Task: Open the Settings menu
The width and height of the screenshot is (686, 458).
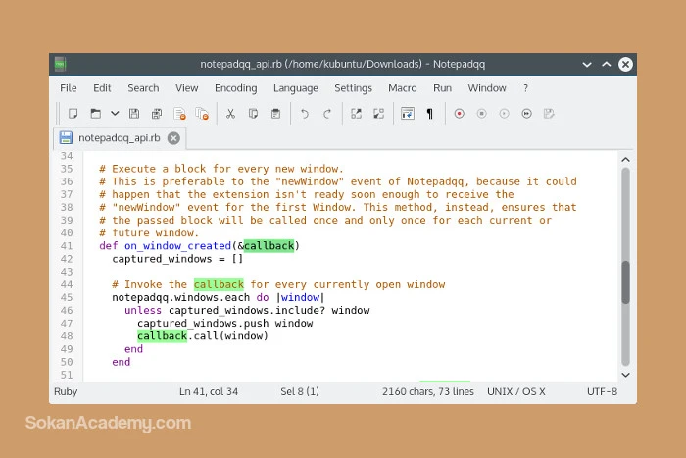Action: 353,88
